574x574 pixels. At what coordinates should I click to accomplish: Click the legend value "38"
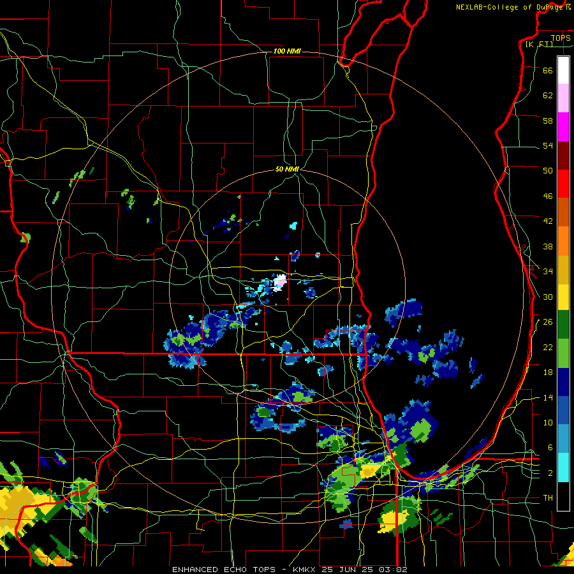click(548, 246)
